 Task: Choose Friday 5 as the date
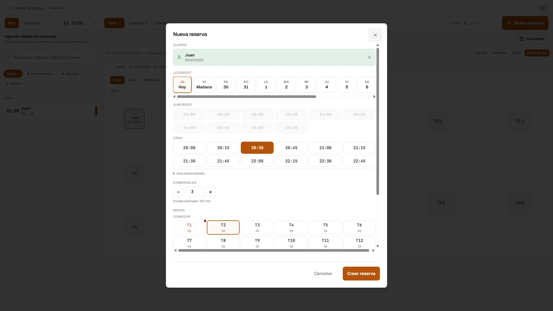(x=347, y=85)
